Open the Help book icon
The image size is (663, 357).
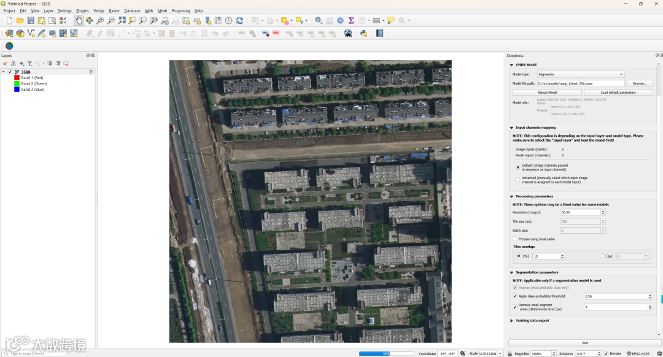click(380, 33)
